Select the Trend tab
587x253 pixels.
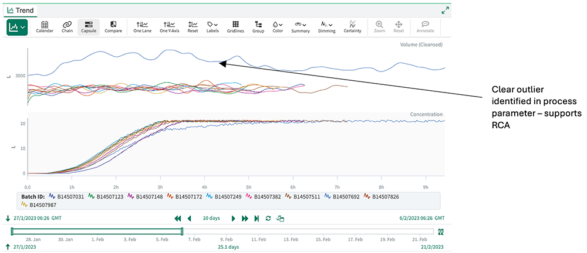click(21, 11)
